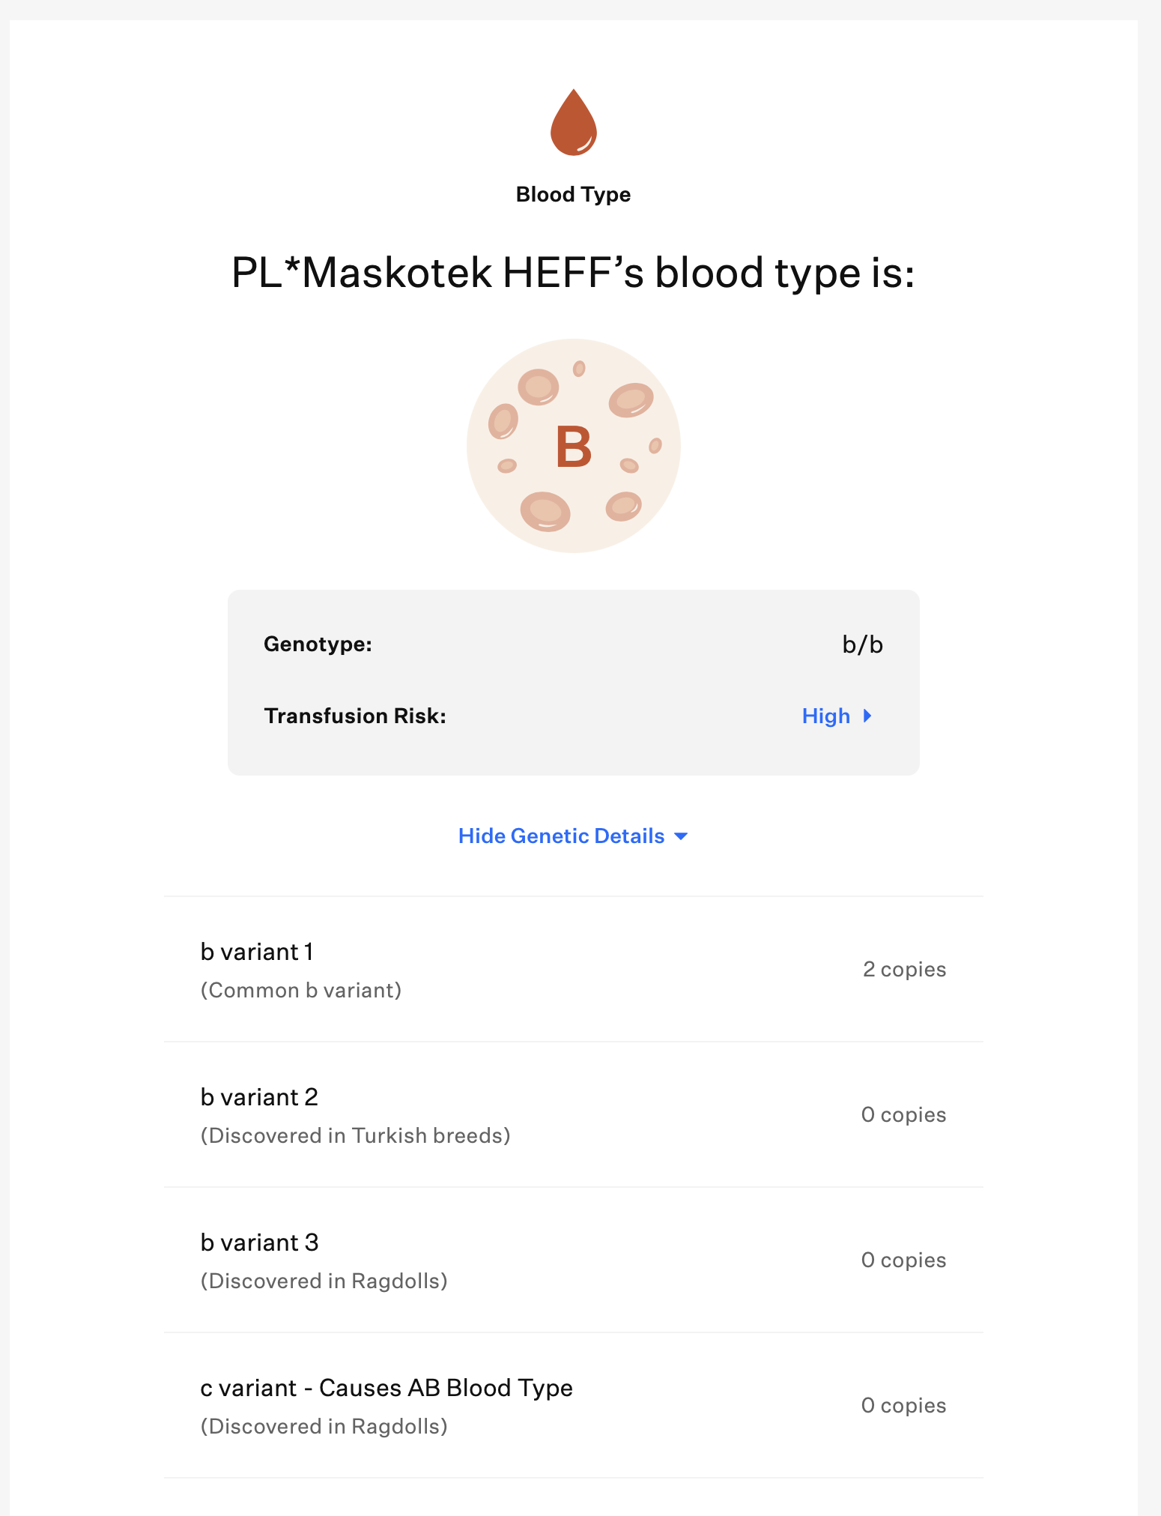Collapse genetics via Hide Genetic Details

[x=561, y=836]
